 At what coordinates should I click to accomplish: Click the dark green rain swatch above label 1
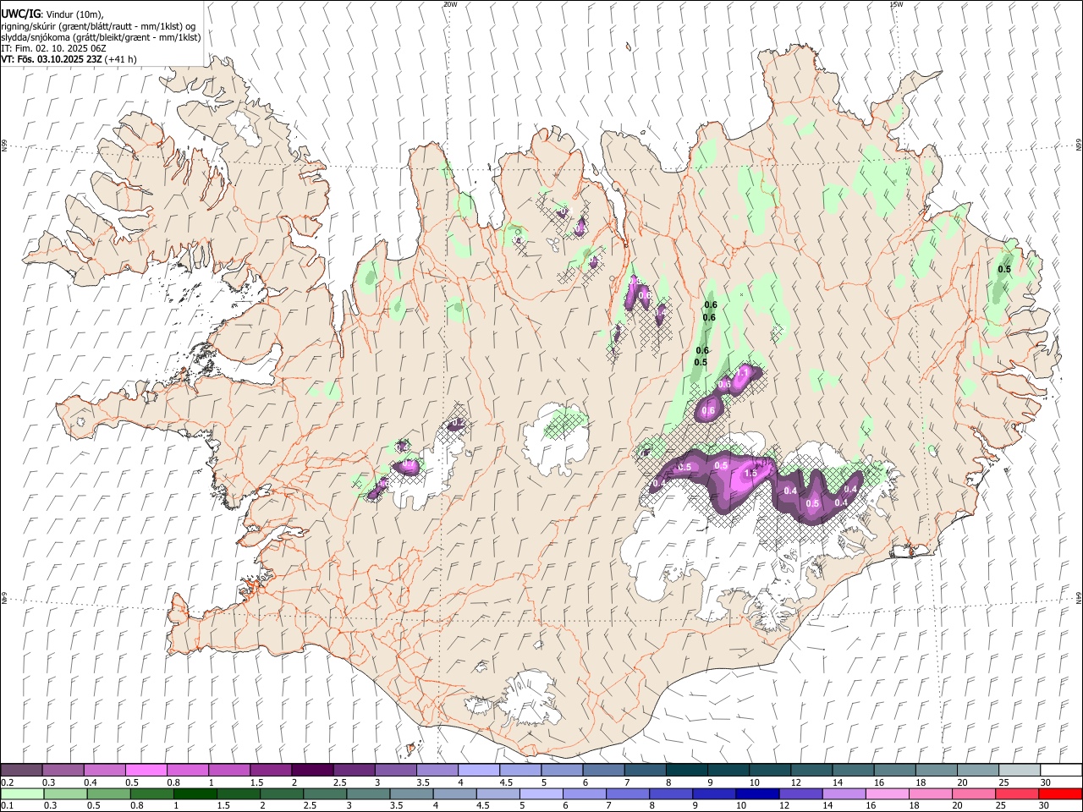click(195, 793)
